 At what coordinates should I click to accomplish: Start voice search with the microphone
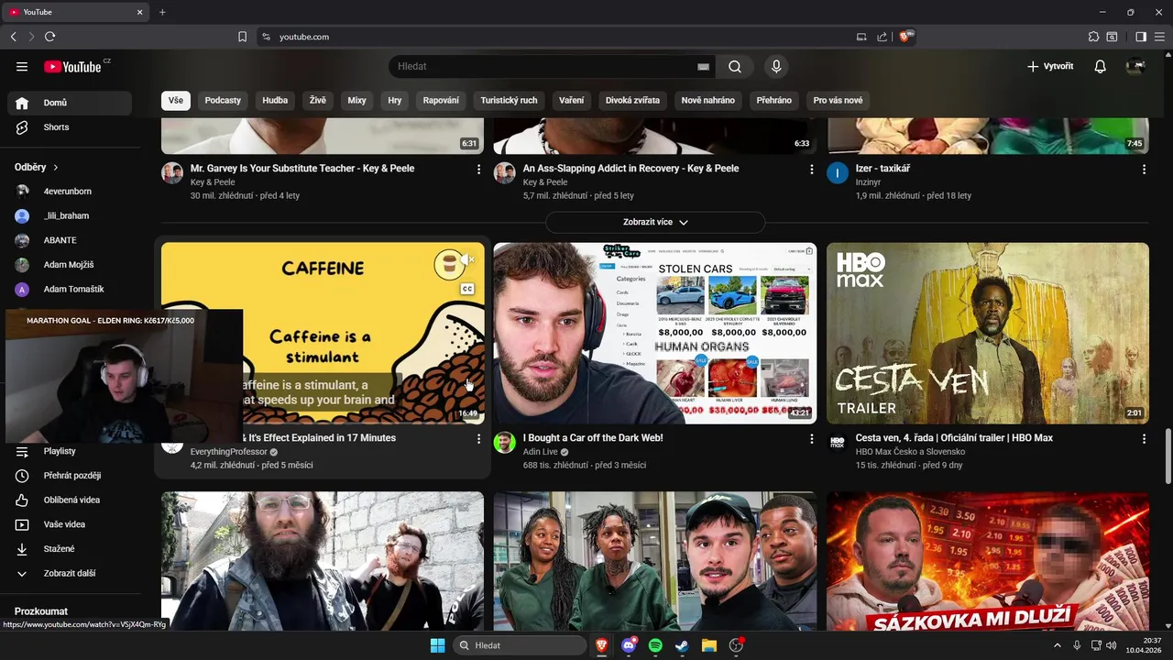pos(776,66)
